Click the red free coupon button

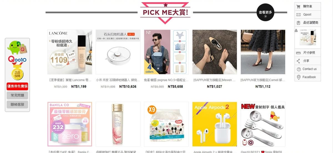click(17, 86)
